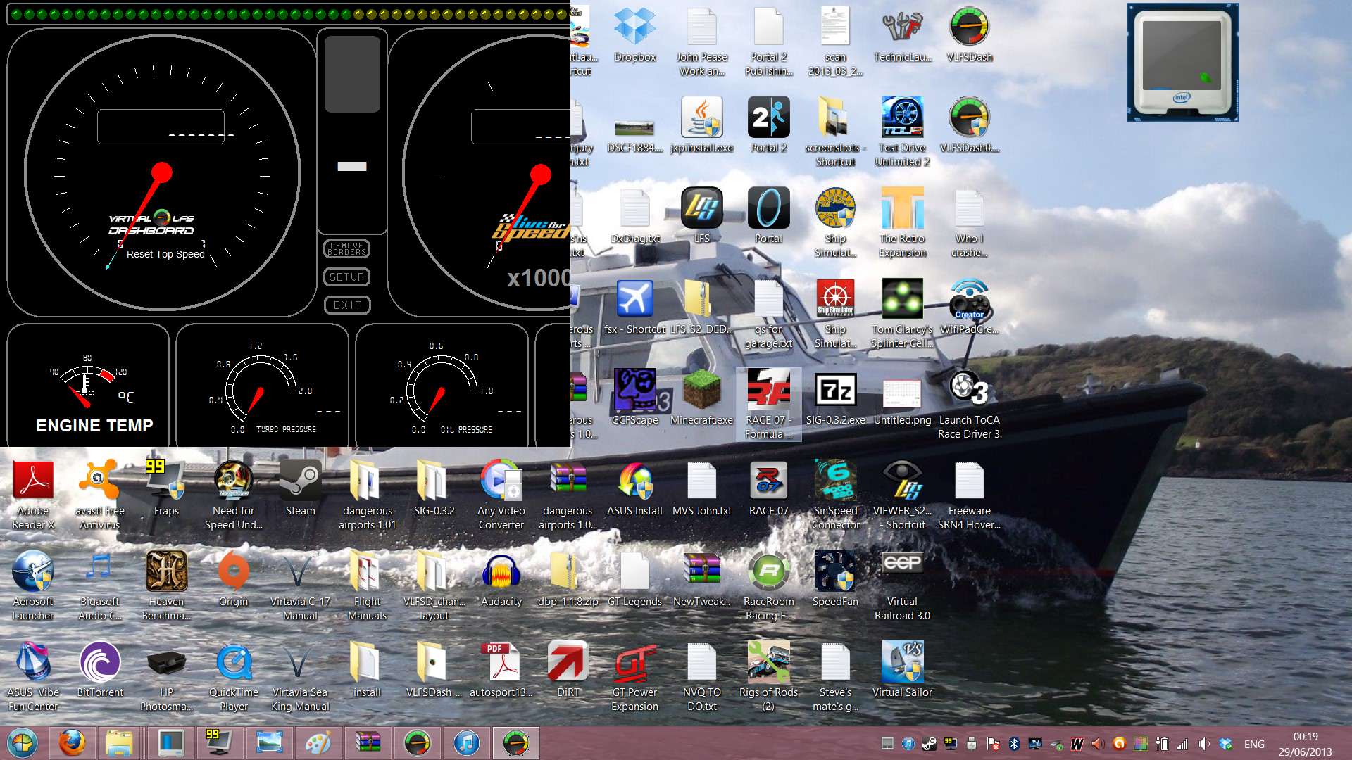Screen dimensions: 1352x760
Task: Open the VLFSDash desktop shortcut
Action: [x=970, y=35]
